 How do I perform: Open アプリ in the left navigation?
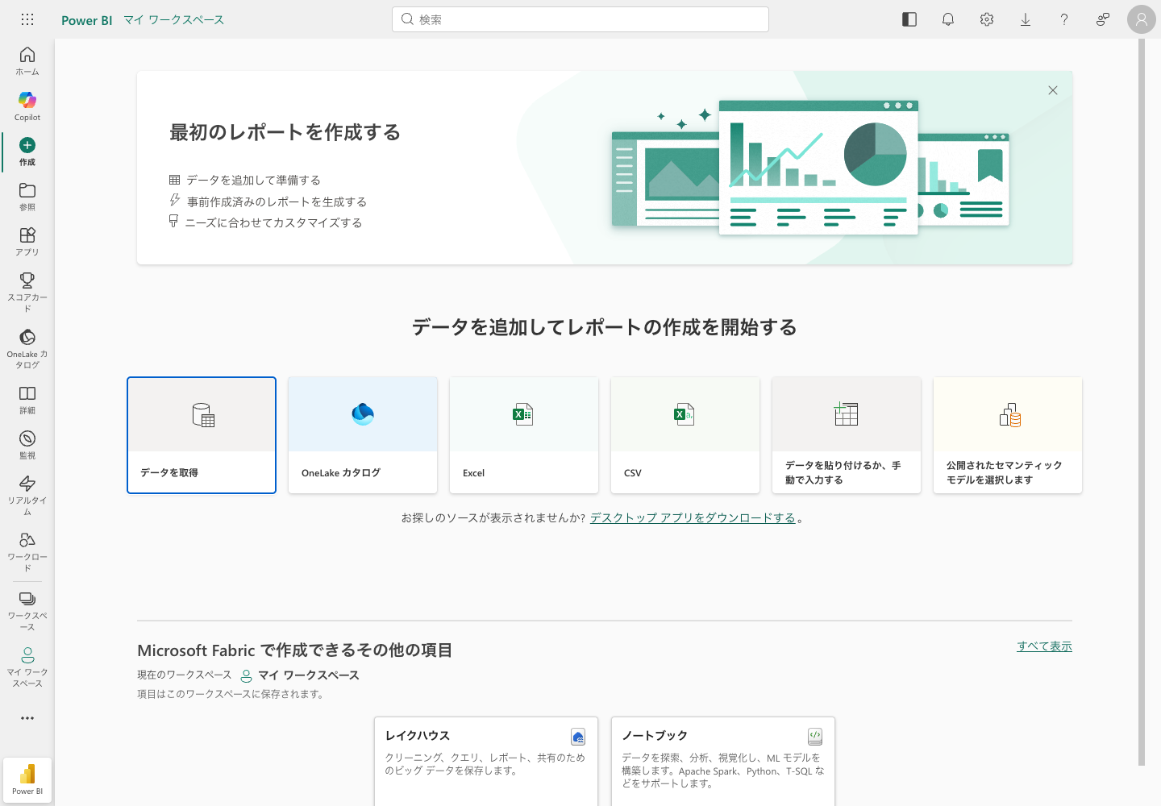(x=27, y=241)
